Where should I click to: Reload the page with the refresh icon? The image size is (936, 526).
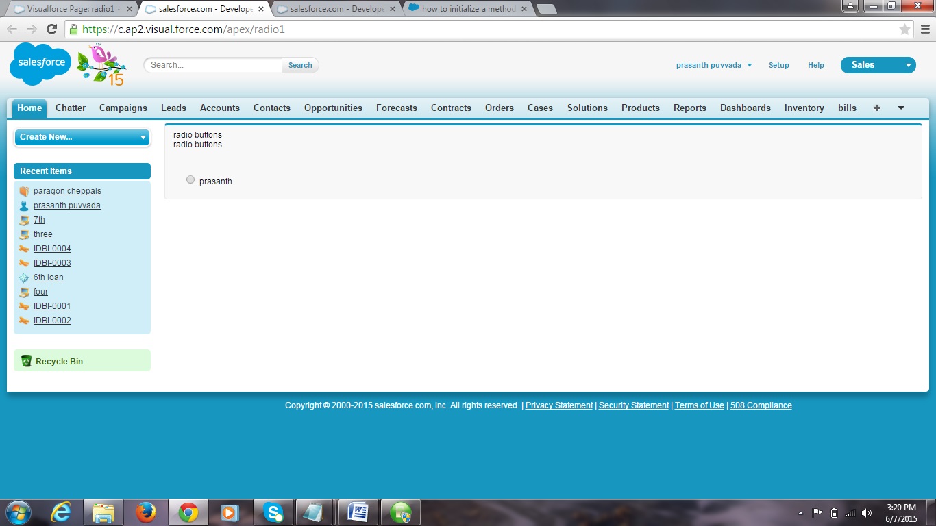point(51,29)
